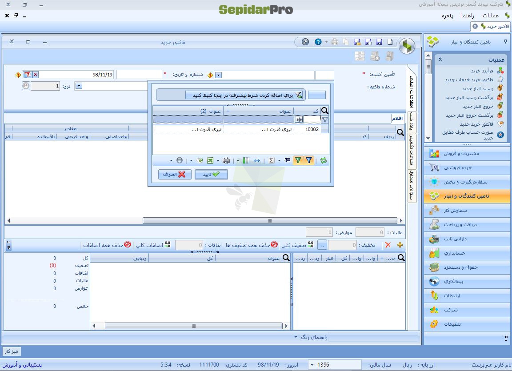Click the refresh arrows icon in lookup toolbar
Viewport: 512px width, 371px height.
pyautogui.click(x=323, y=160)
